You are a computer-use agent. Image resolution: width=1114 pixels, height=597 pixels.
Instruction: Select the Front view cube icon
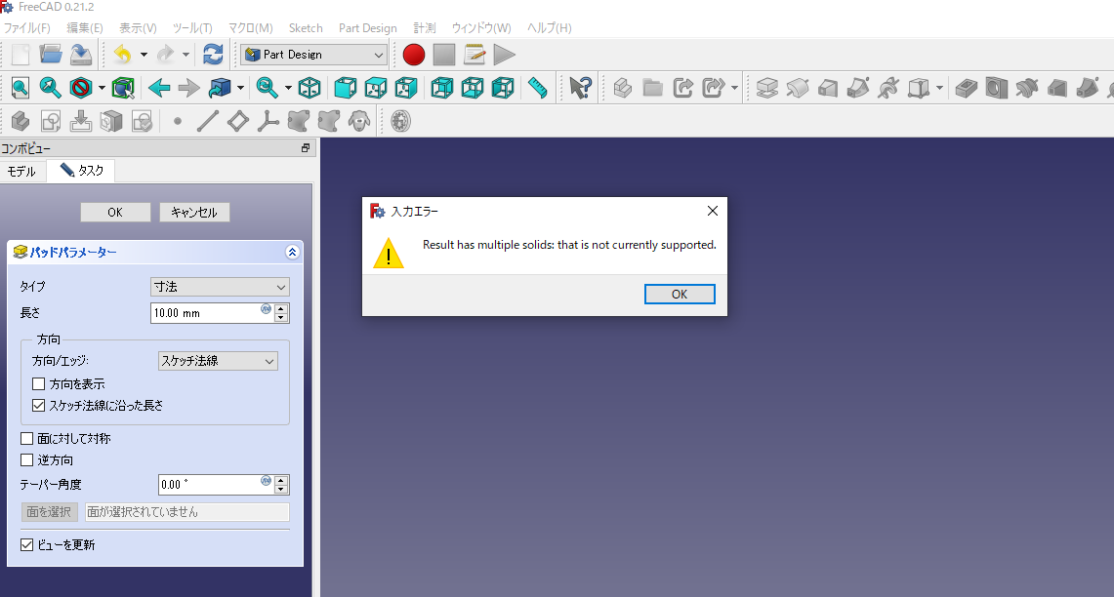point(346,88)
